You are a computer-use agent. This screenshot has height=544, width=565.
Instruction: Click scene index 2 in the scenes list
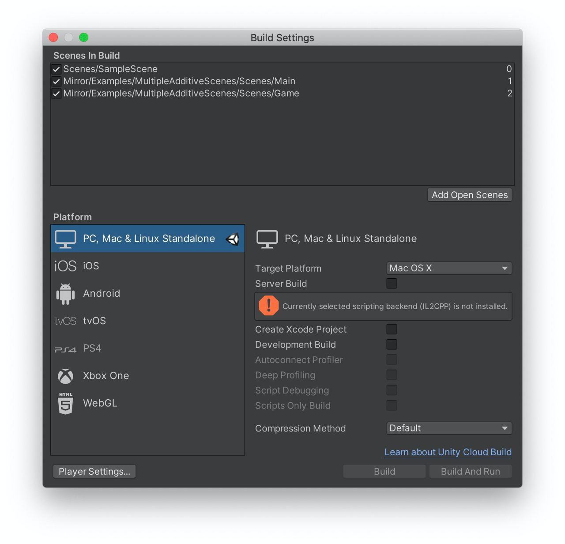(509, 94)
